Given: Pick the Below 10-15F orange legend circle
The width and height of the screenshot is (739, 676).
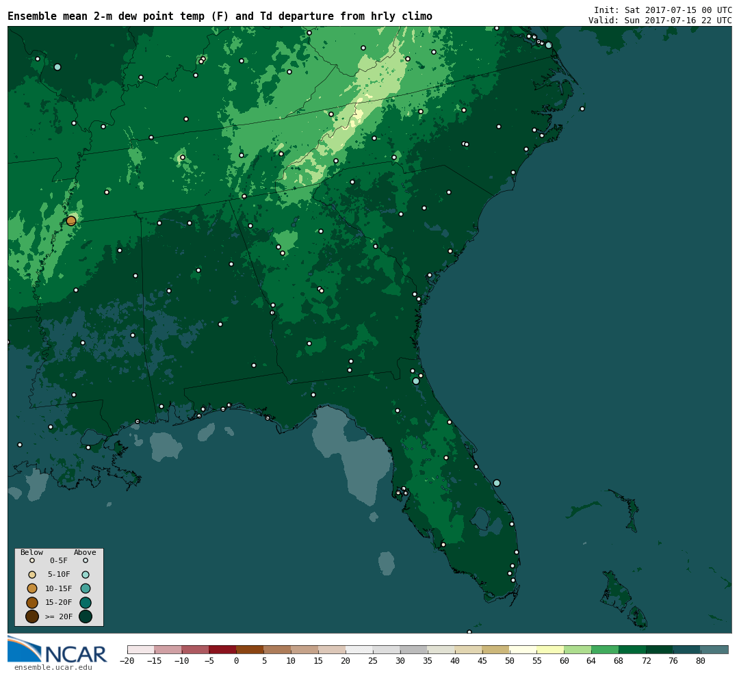Looking at the screenshot, I should tap(32, 588).
